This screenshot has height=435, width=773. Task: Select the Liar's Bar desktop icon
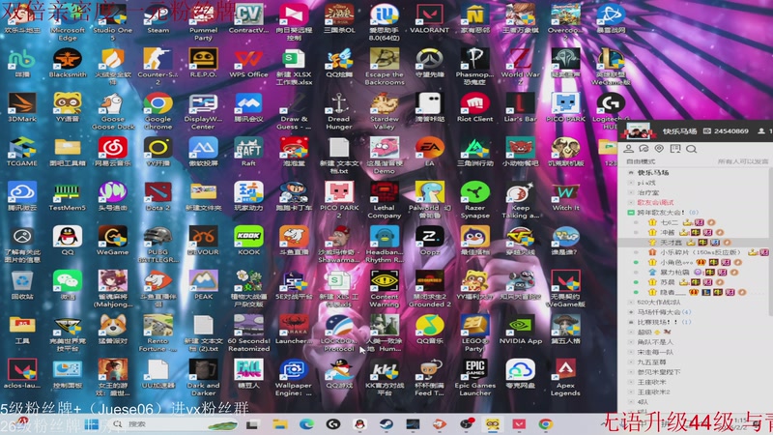[520, 107]
